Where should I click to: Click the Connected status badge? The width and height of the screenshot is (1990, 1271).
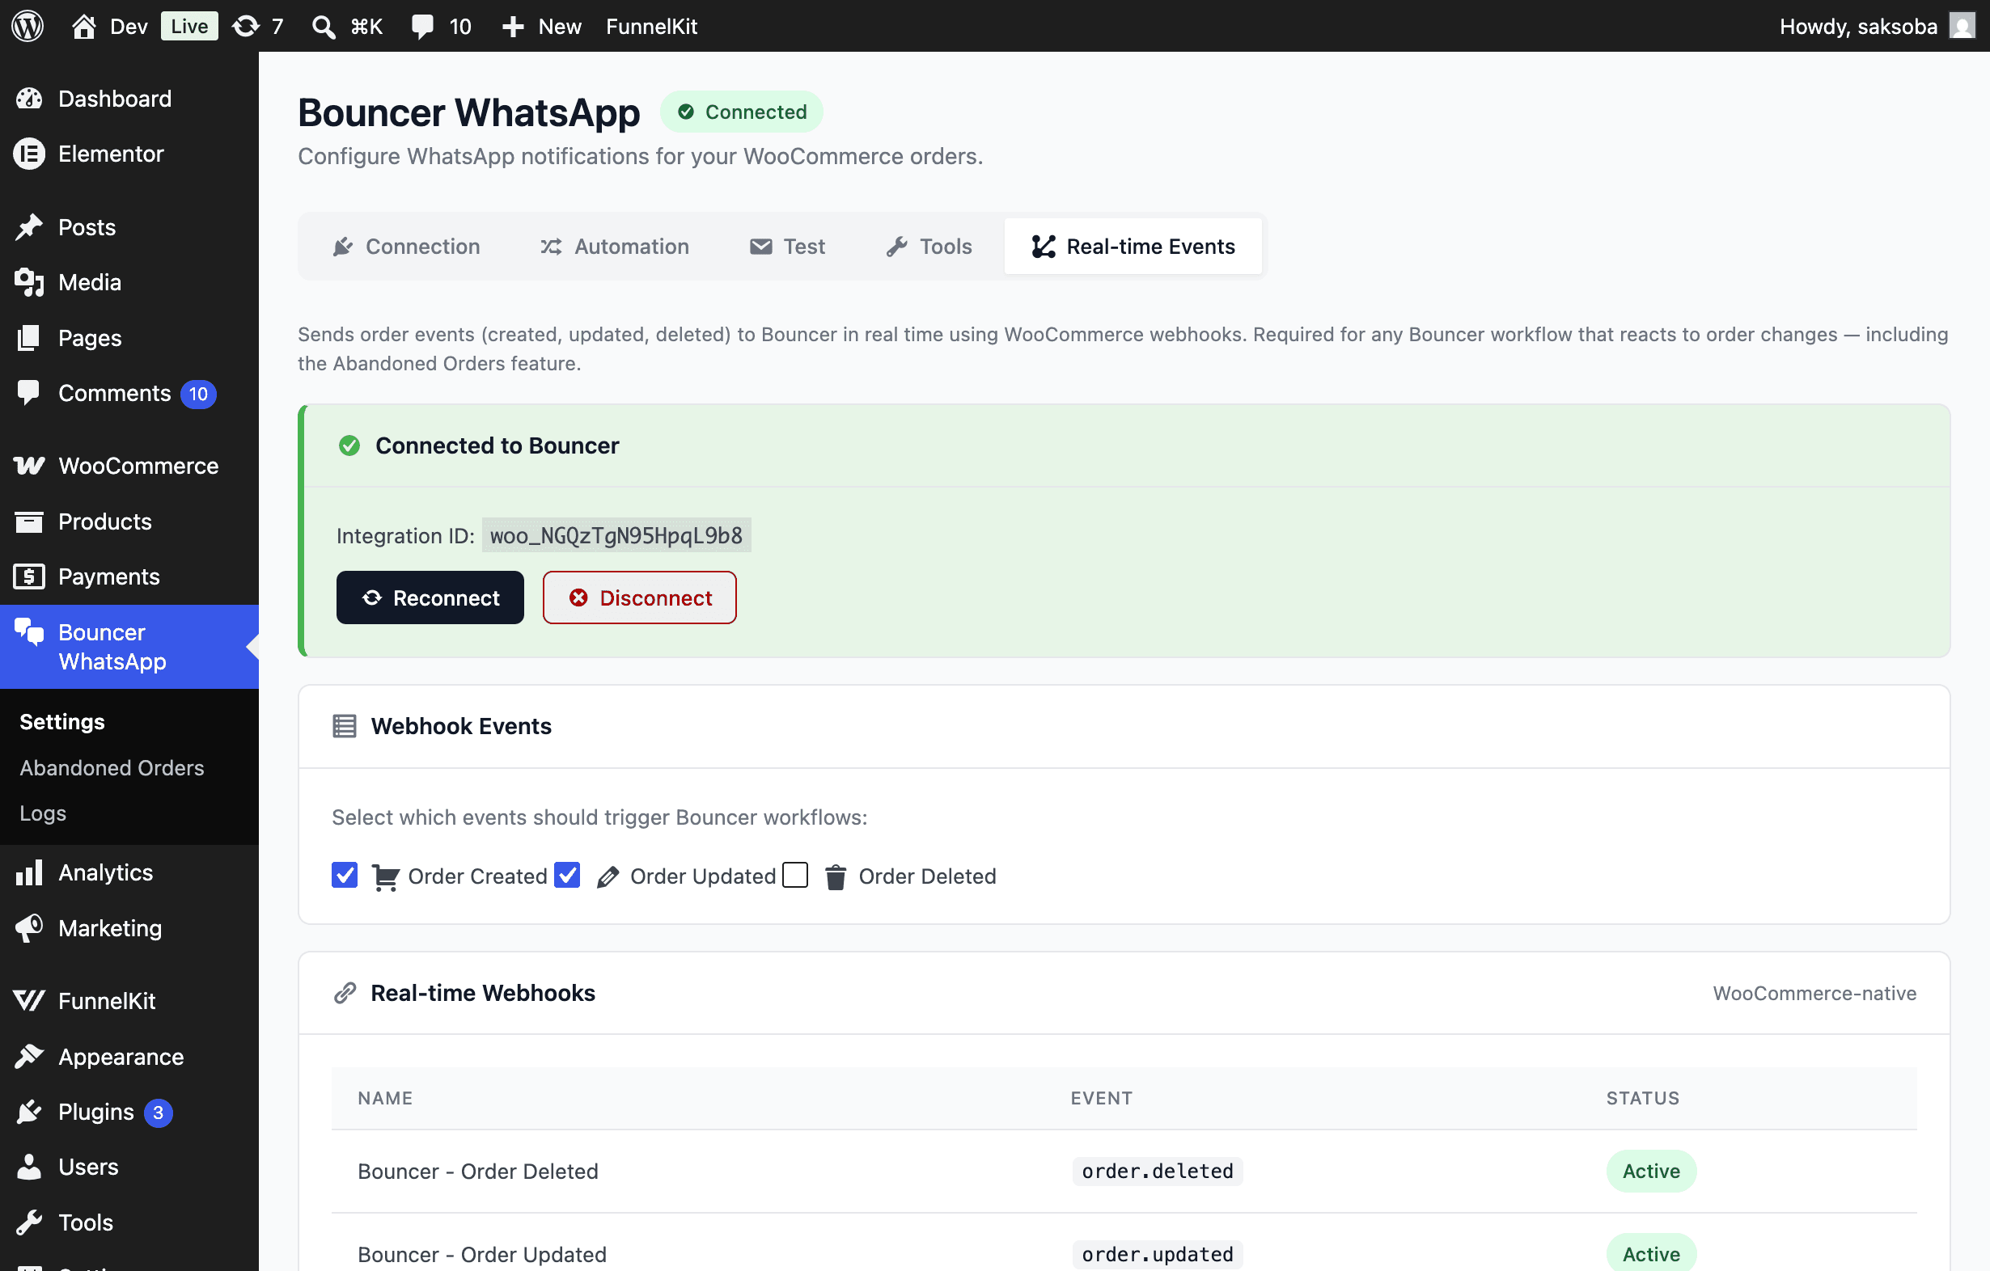pyautogui.click(x=741, y=112)
